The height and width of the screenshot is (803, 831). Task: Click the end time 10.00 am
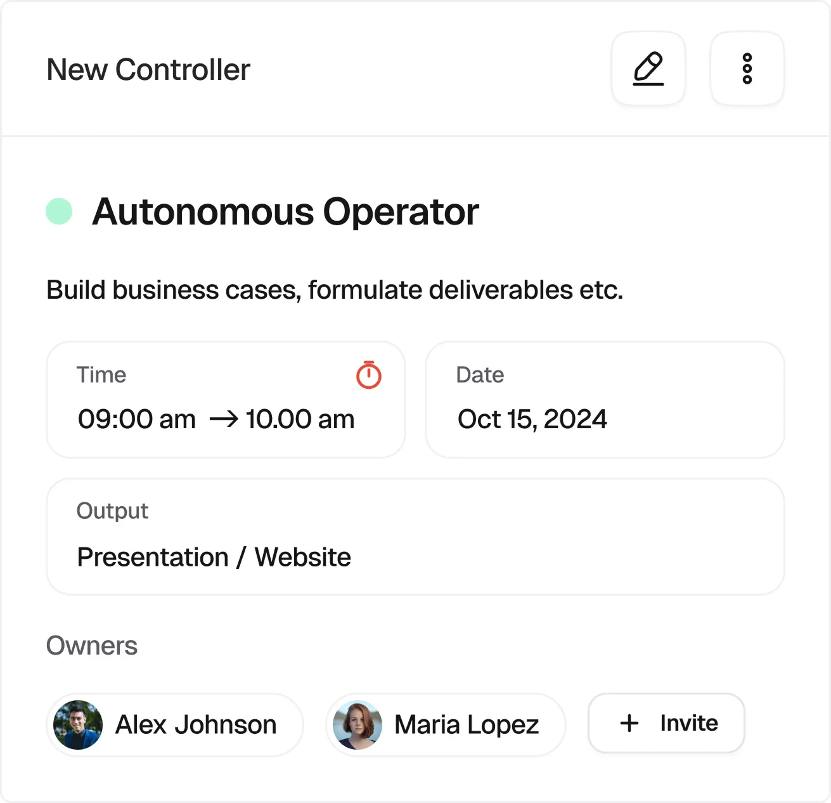click(300, 419)
